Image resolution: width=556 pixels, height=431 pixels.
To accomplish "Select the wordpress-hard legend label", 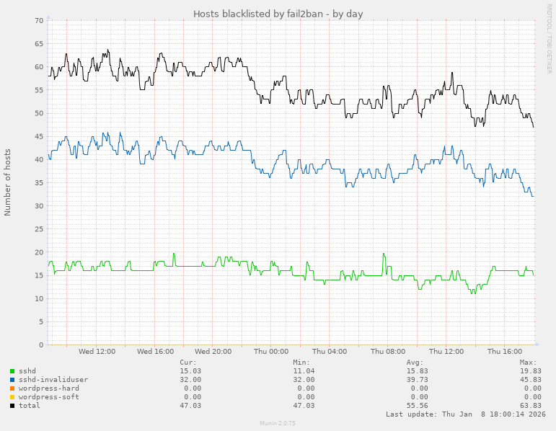I will pos(48,388).
